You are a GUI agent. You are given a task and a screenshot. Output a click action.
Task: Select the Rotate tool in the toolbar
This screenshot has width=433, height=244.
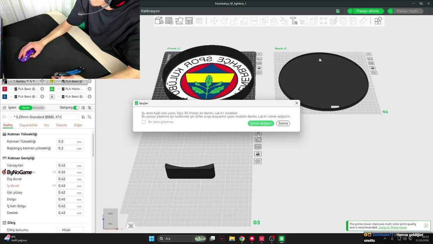(224, 21)
